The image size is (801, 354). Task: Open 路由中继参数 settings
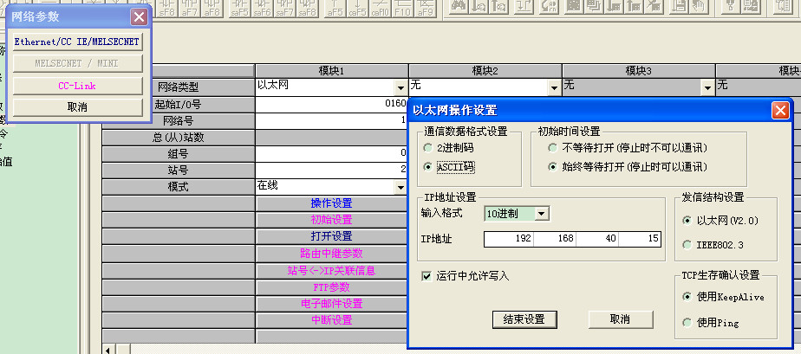331,254
